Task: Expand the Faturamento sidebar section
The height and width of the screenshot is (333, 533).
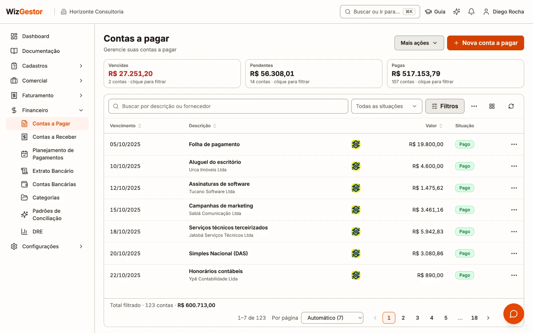Action: 47,96
